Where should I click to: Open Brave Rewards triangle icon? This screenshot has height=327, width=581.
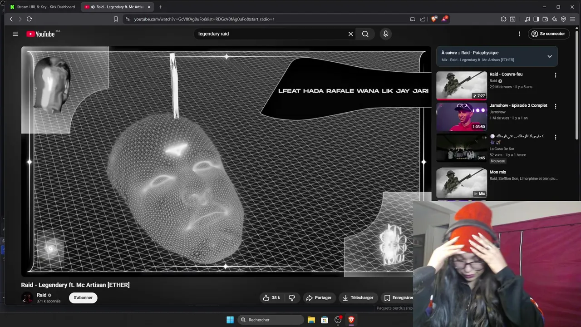(444, 19)
